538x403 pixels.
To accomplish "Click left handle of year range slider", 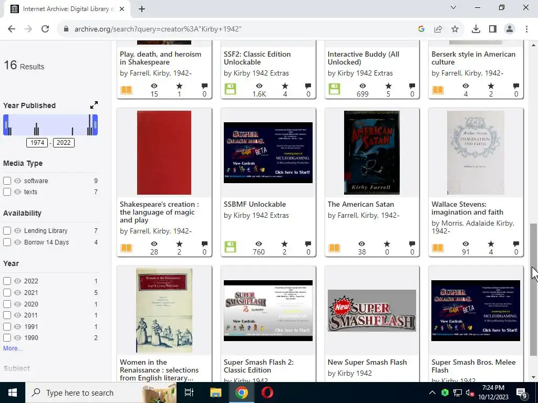I will tap(5, 125).
